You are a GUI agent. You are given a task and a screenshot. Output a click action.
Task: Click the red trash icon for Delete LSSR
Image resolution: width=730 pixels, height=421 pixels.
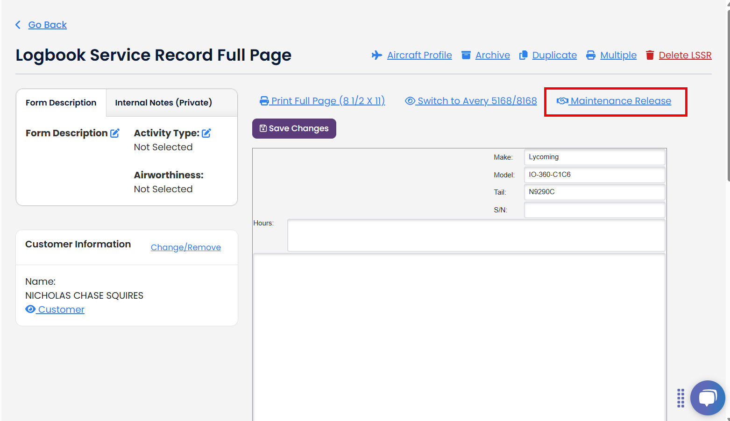[650, 55]
